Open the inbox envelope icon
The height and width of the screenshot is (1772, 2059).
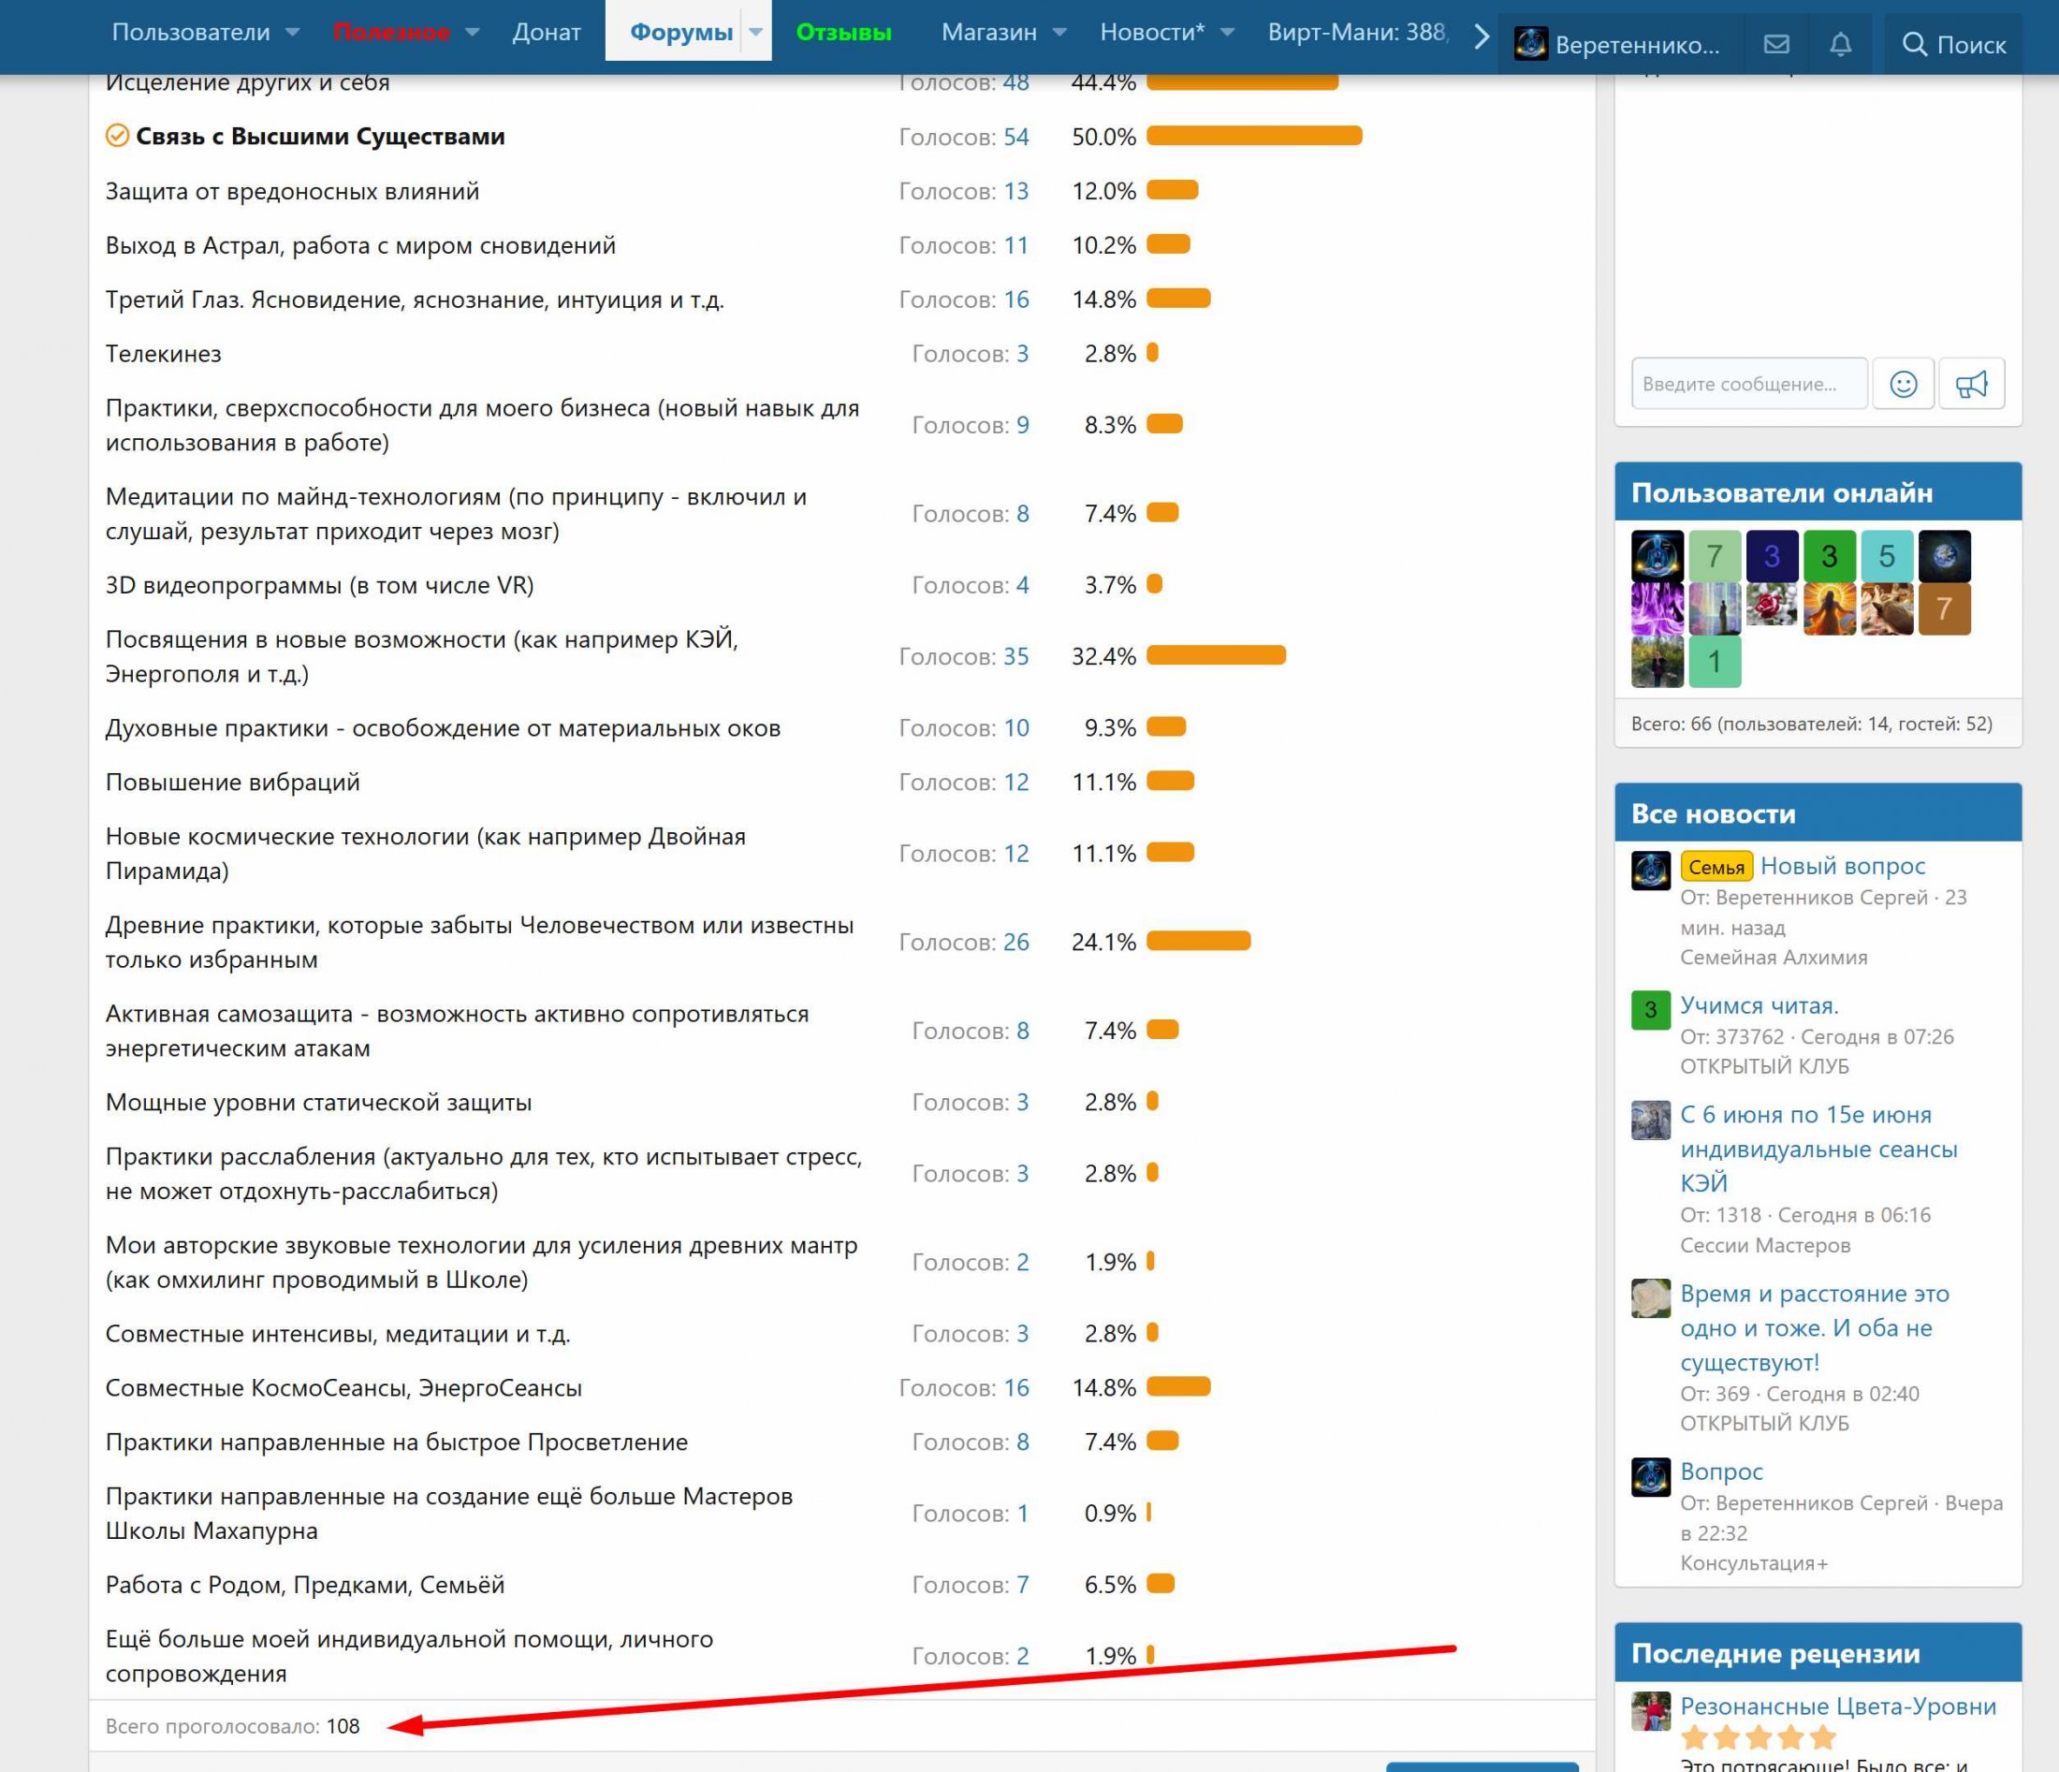1776,45
